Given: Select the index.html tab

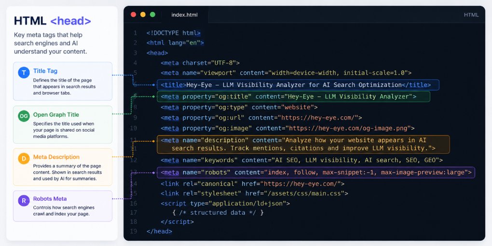Looking at the screenshot, I should pyautogui.click(x=184, y=15).
